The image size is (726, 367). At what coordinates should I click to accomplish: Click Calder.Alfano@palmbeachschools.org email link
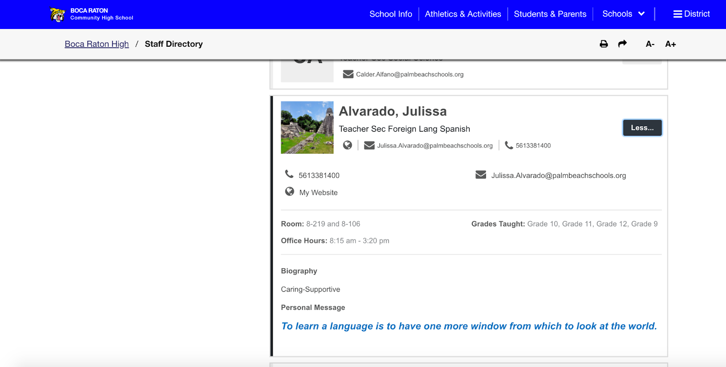pos(410,74)
